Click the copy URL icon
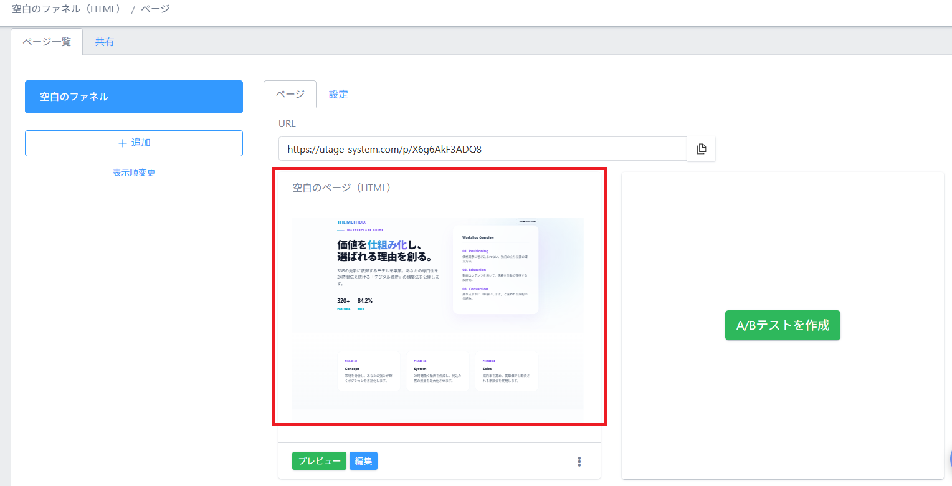This screenshot has width=952, height=486. click(701, 149)
